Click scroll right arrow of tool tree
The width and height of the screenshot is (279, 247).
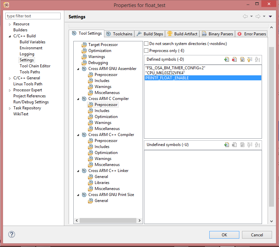click(x=140, y=220)
